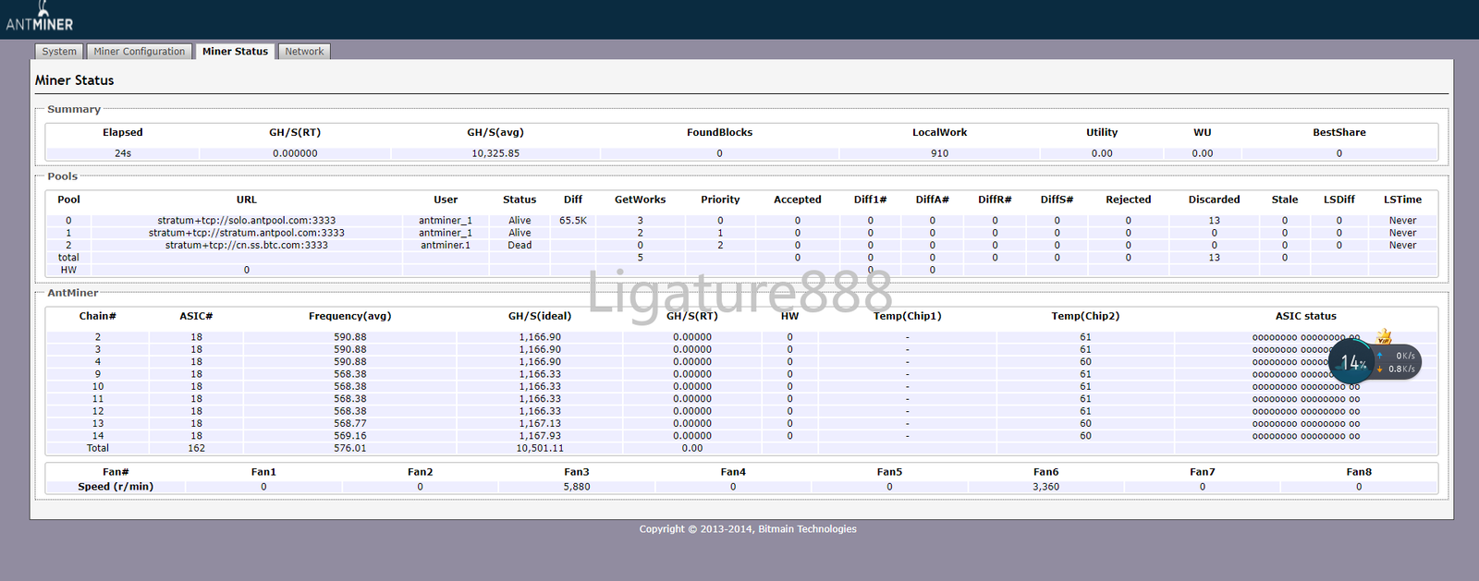Click the 'Discarded' column header

[1215, 200]
